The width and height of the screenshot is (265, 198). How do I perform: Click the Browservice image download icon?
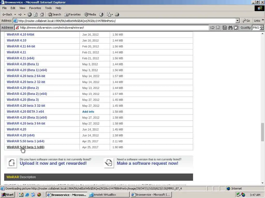(x=225, y=28)
